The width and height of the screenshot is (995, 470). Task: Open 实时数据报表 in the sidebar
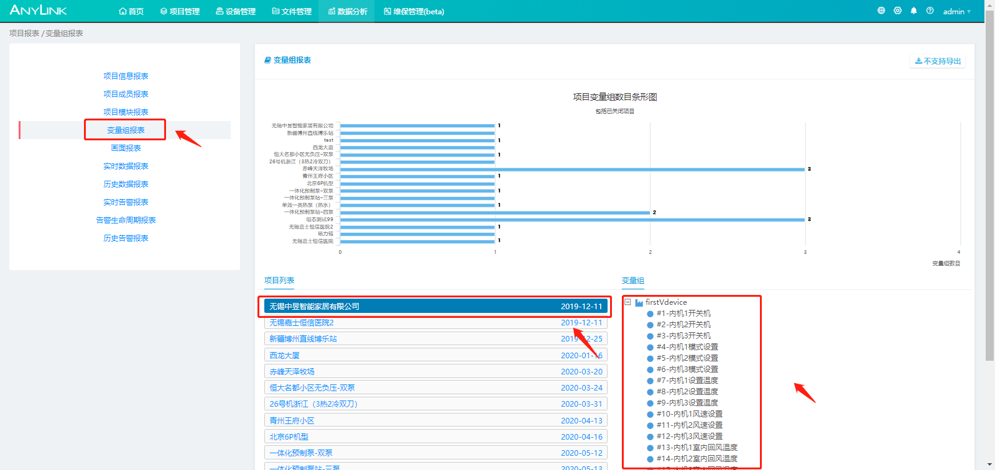click(126, 166)
